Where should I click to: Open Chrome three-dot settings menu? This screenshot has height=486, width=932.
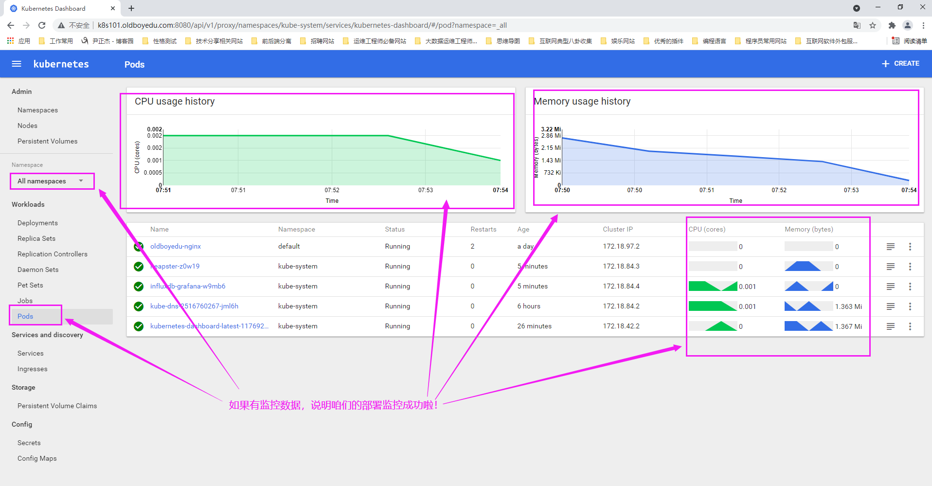pyautogui.click(x=923, y=25)
